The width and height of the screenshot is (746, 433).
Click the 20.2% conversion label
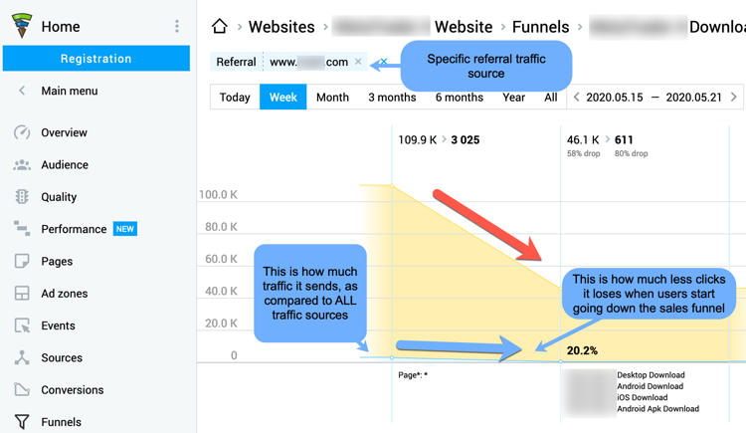pyautogui.click(x=582, y=350)
